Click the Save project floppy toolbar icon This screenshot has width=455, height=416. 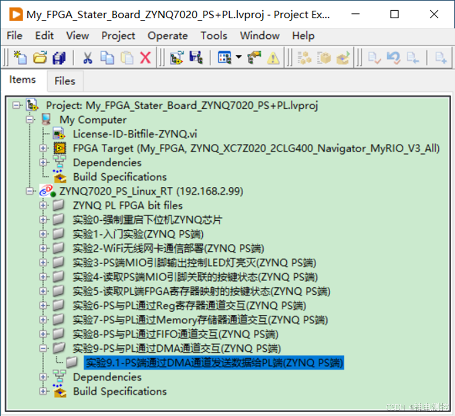click(196, 58)
